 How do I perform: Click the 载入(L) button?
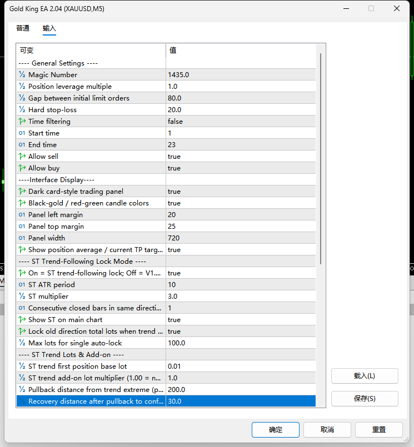365,376
